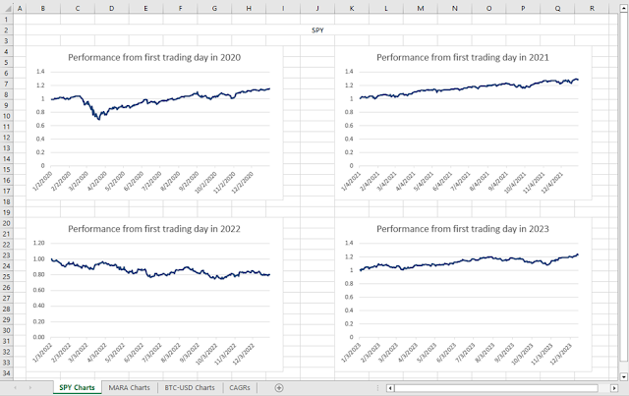This screenshot has height=396, width=629.
Task: Click vertical scrollbar up arrow
Action: (624, 9)
